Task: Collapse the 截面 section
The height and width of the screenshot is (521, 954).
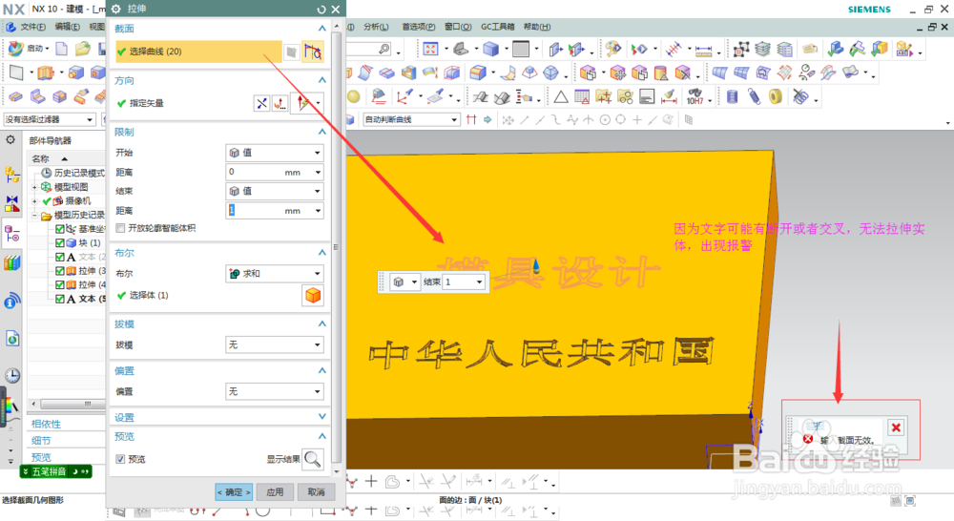Action: 321,29
